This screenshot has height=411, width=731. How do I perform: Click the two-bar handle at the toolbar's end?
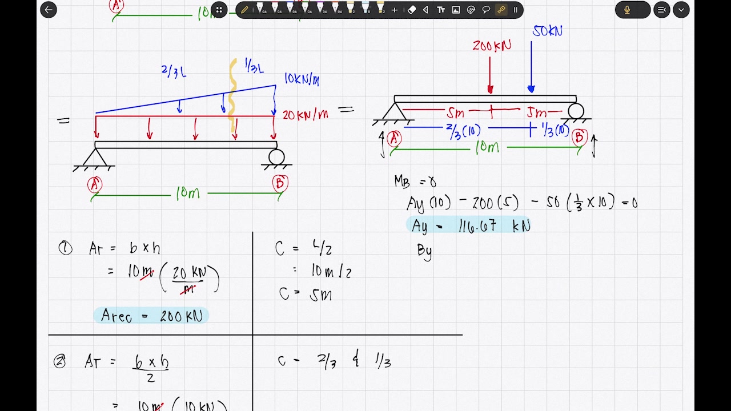click(516, 10)
